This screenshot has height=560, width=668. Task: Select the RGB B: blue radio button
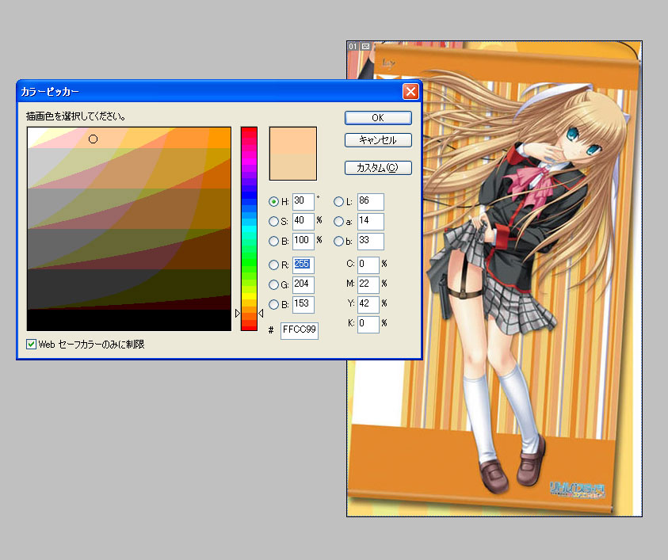pyautogui.click(x=273, y=304)
